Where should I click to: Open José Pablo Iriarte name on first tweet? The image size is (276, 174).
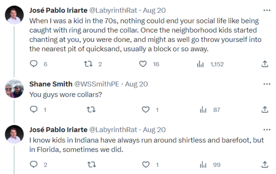[x=58, y=10]
